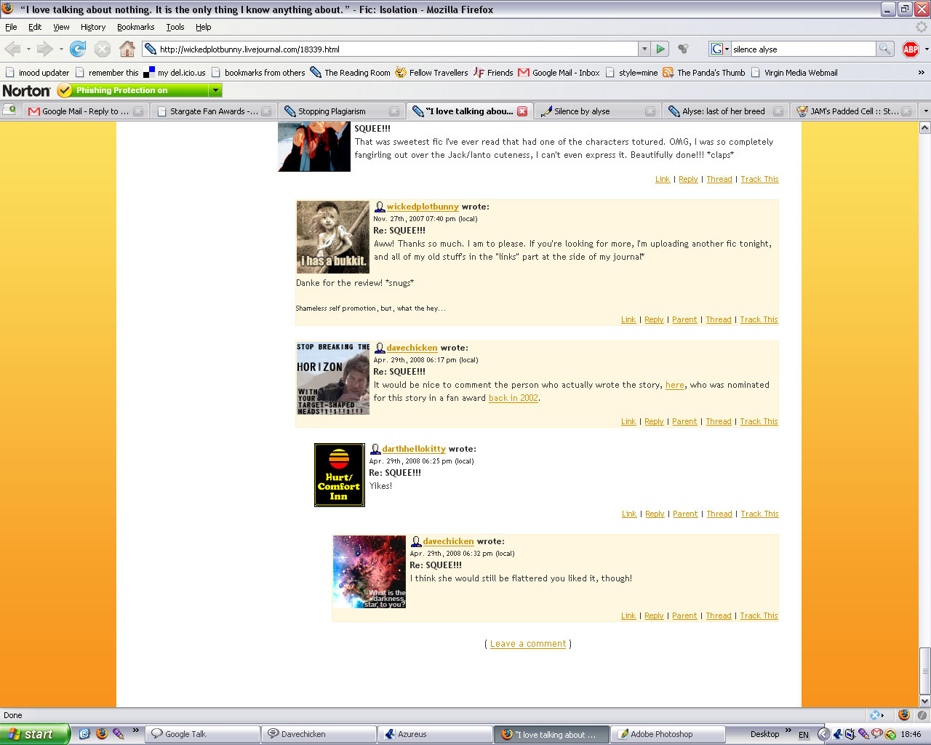
Task: Click the Home toolbar icon
Action: (x=127, y=49)
